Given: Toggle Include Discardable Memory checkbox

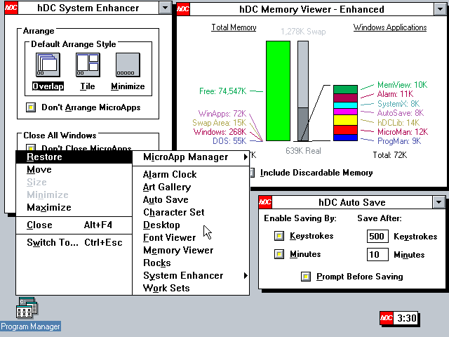Looking at the screenshot, I should tap(252, 173).
